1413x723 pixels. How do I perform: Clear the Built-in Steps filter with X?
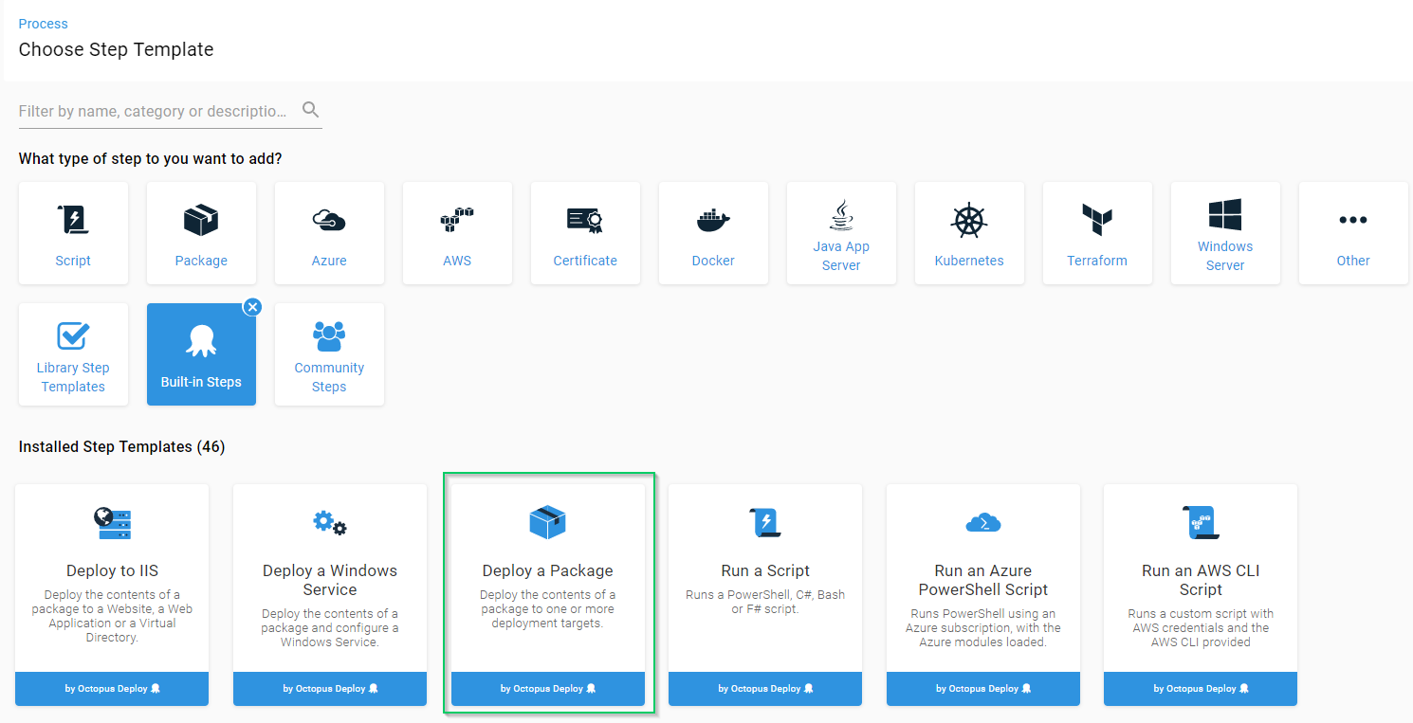click(252, 307)
